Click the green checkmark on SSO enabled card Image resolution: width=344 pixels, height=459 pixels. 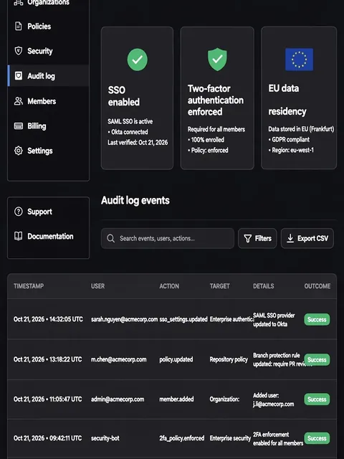point(137,60)
